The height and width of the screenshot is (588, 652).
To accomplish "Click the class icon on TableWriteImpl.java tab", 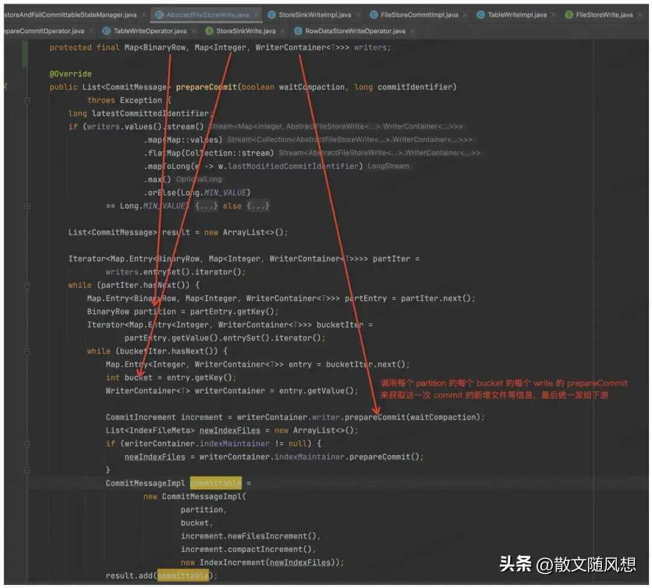I will 481,15.
